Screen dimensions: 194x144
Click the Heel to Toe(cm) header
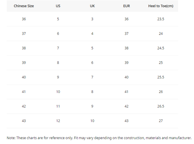coord(161,6)
